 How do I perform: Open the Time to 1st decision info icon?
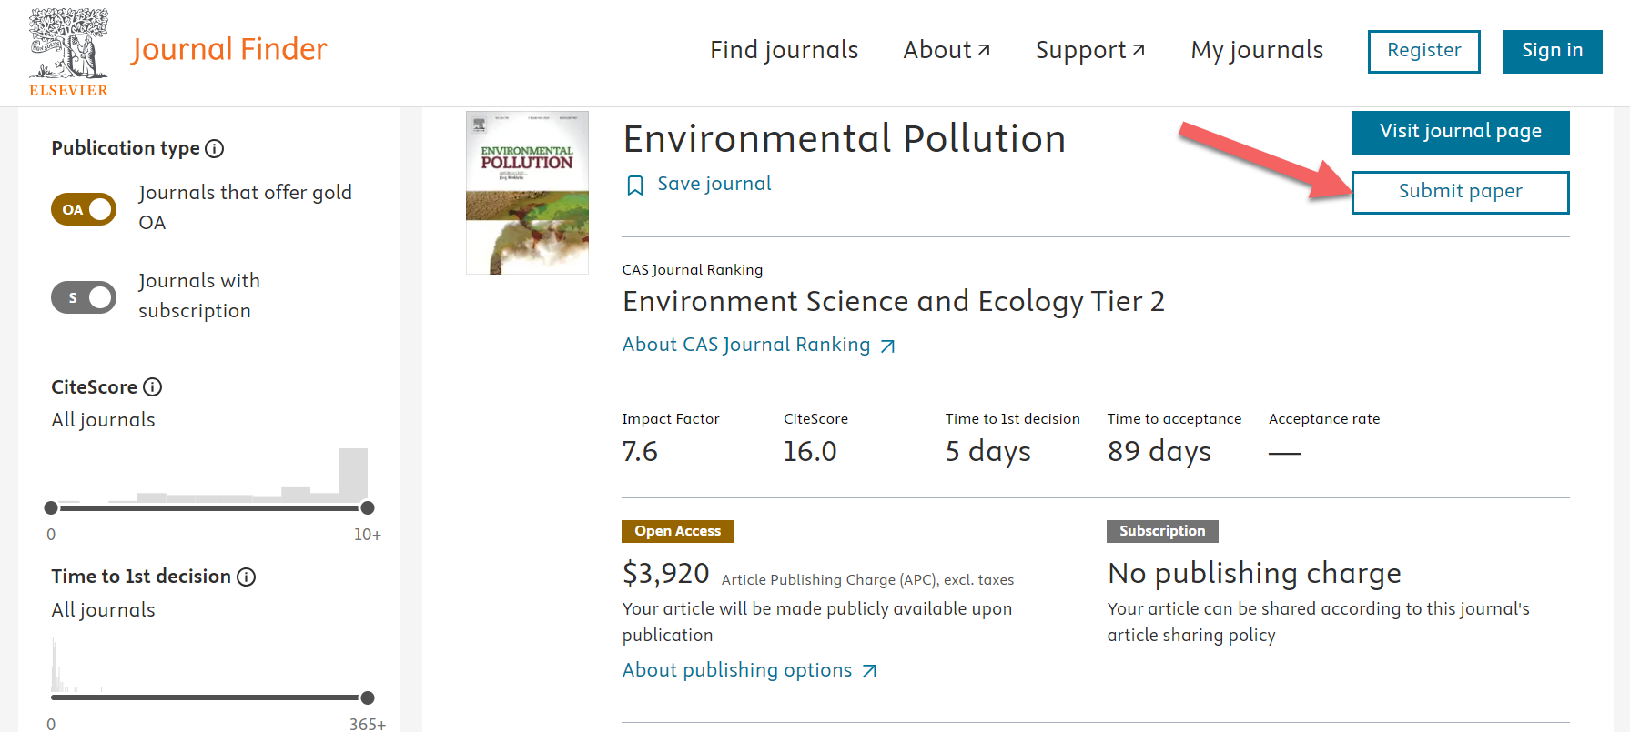tap(247, 577)
